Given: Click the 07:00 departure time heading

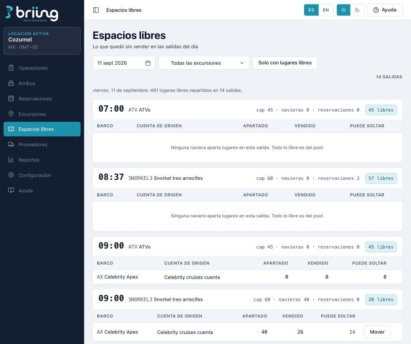Looking at the screenshot, I should pos(111,109).
